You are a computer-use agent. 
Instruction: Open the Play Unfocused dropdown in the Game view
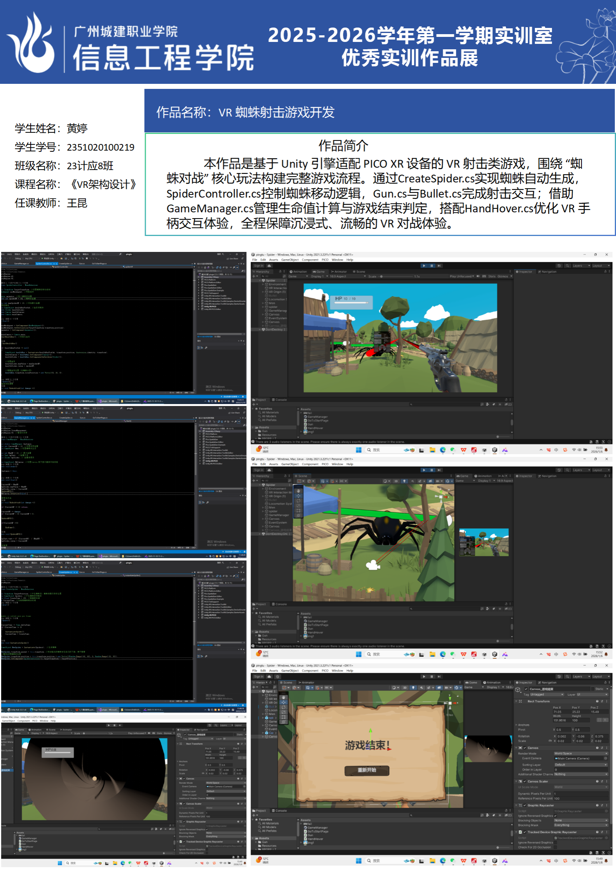tap(461, 276)
